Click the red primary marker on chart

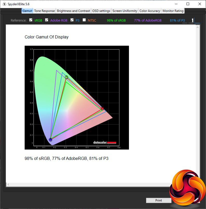point(102,108)
